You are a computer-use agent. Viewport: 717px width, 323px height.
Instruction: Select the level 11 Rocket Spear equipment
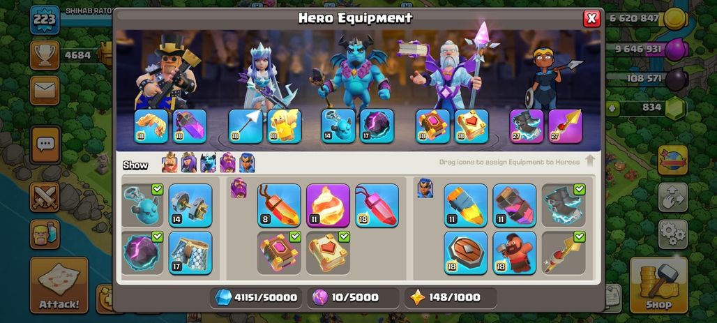[x=465, y=205]
